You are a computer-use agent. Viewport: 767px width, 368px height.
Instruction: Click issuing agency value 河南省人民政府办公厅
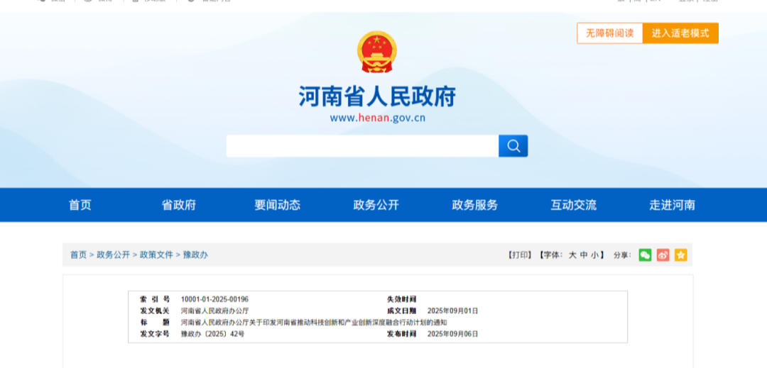(214, 311)
